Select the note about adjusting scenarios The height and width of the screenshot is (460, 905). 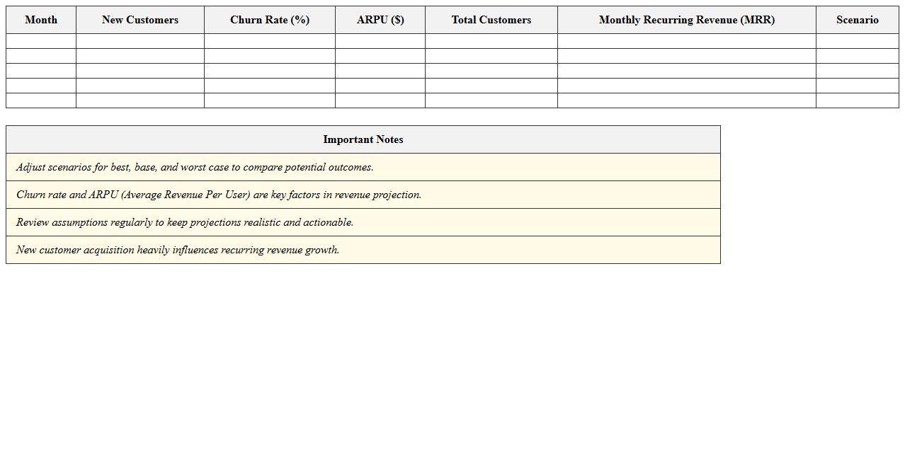(x=195, y=167)
